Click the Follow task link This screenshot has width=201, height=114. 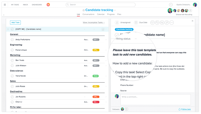(x=185, y=109)
